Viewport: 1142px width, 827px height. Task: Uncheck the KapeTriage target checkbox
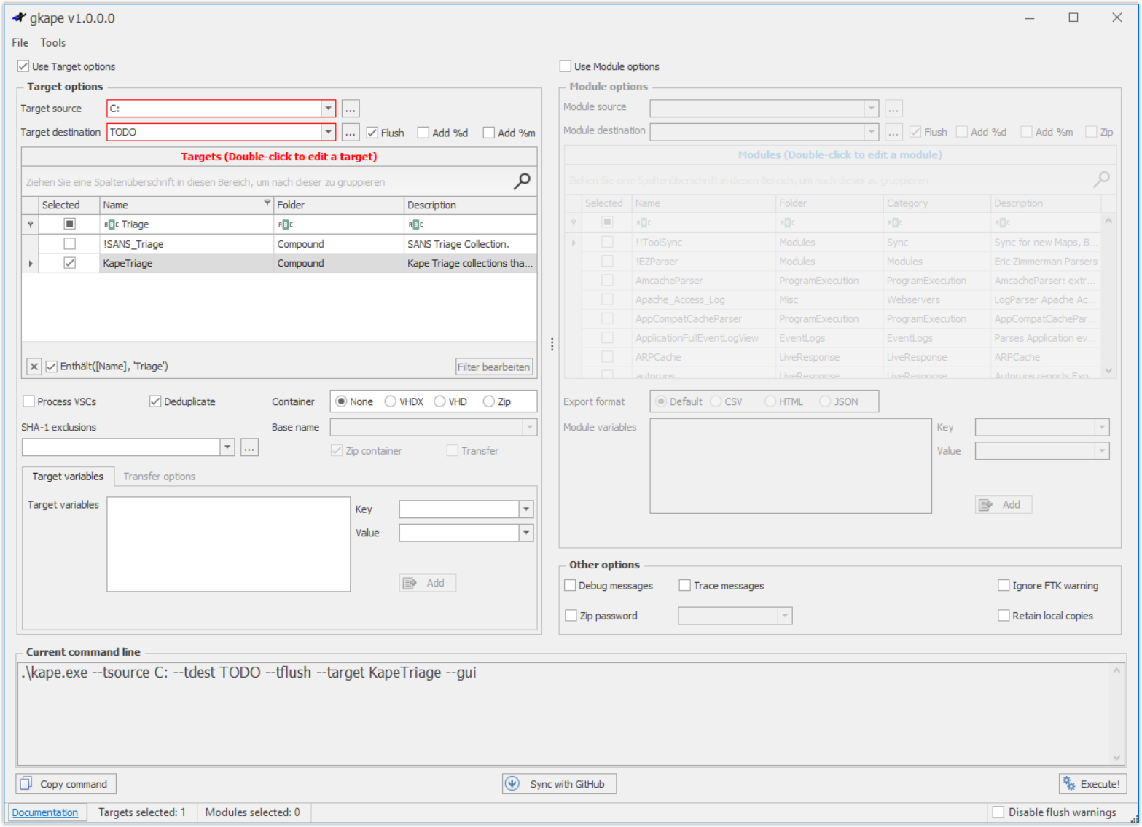point(69,263)
